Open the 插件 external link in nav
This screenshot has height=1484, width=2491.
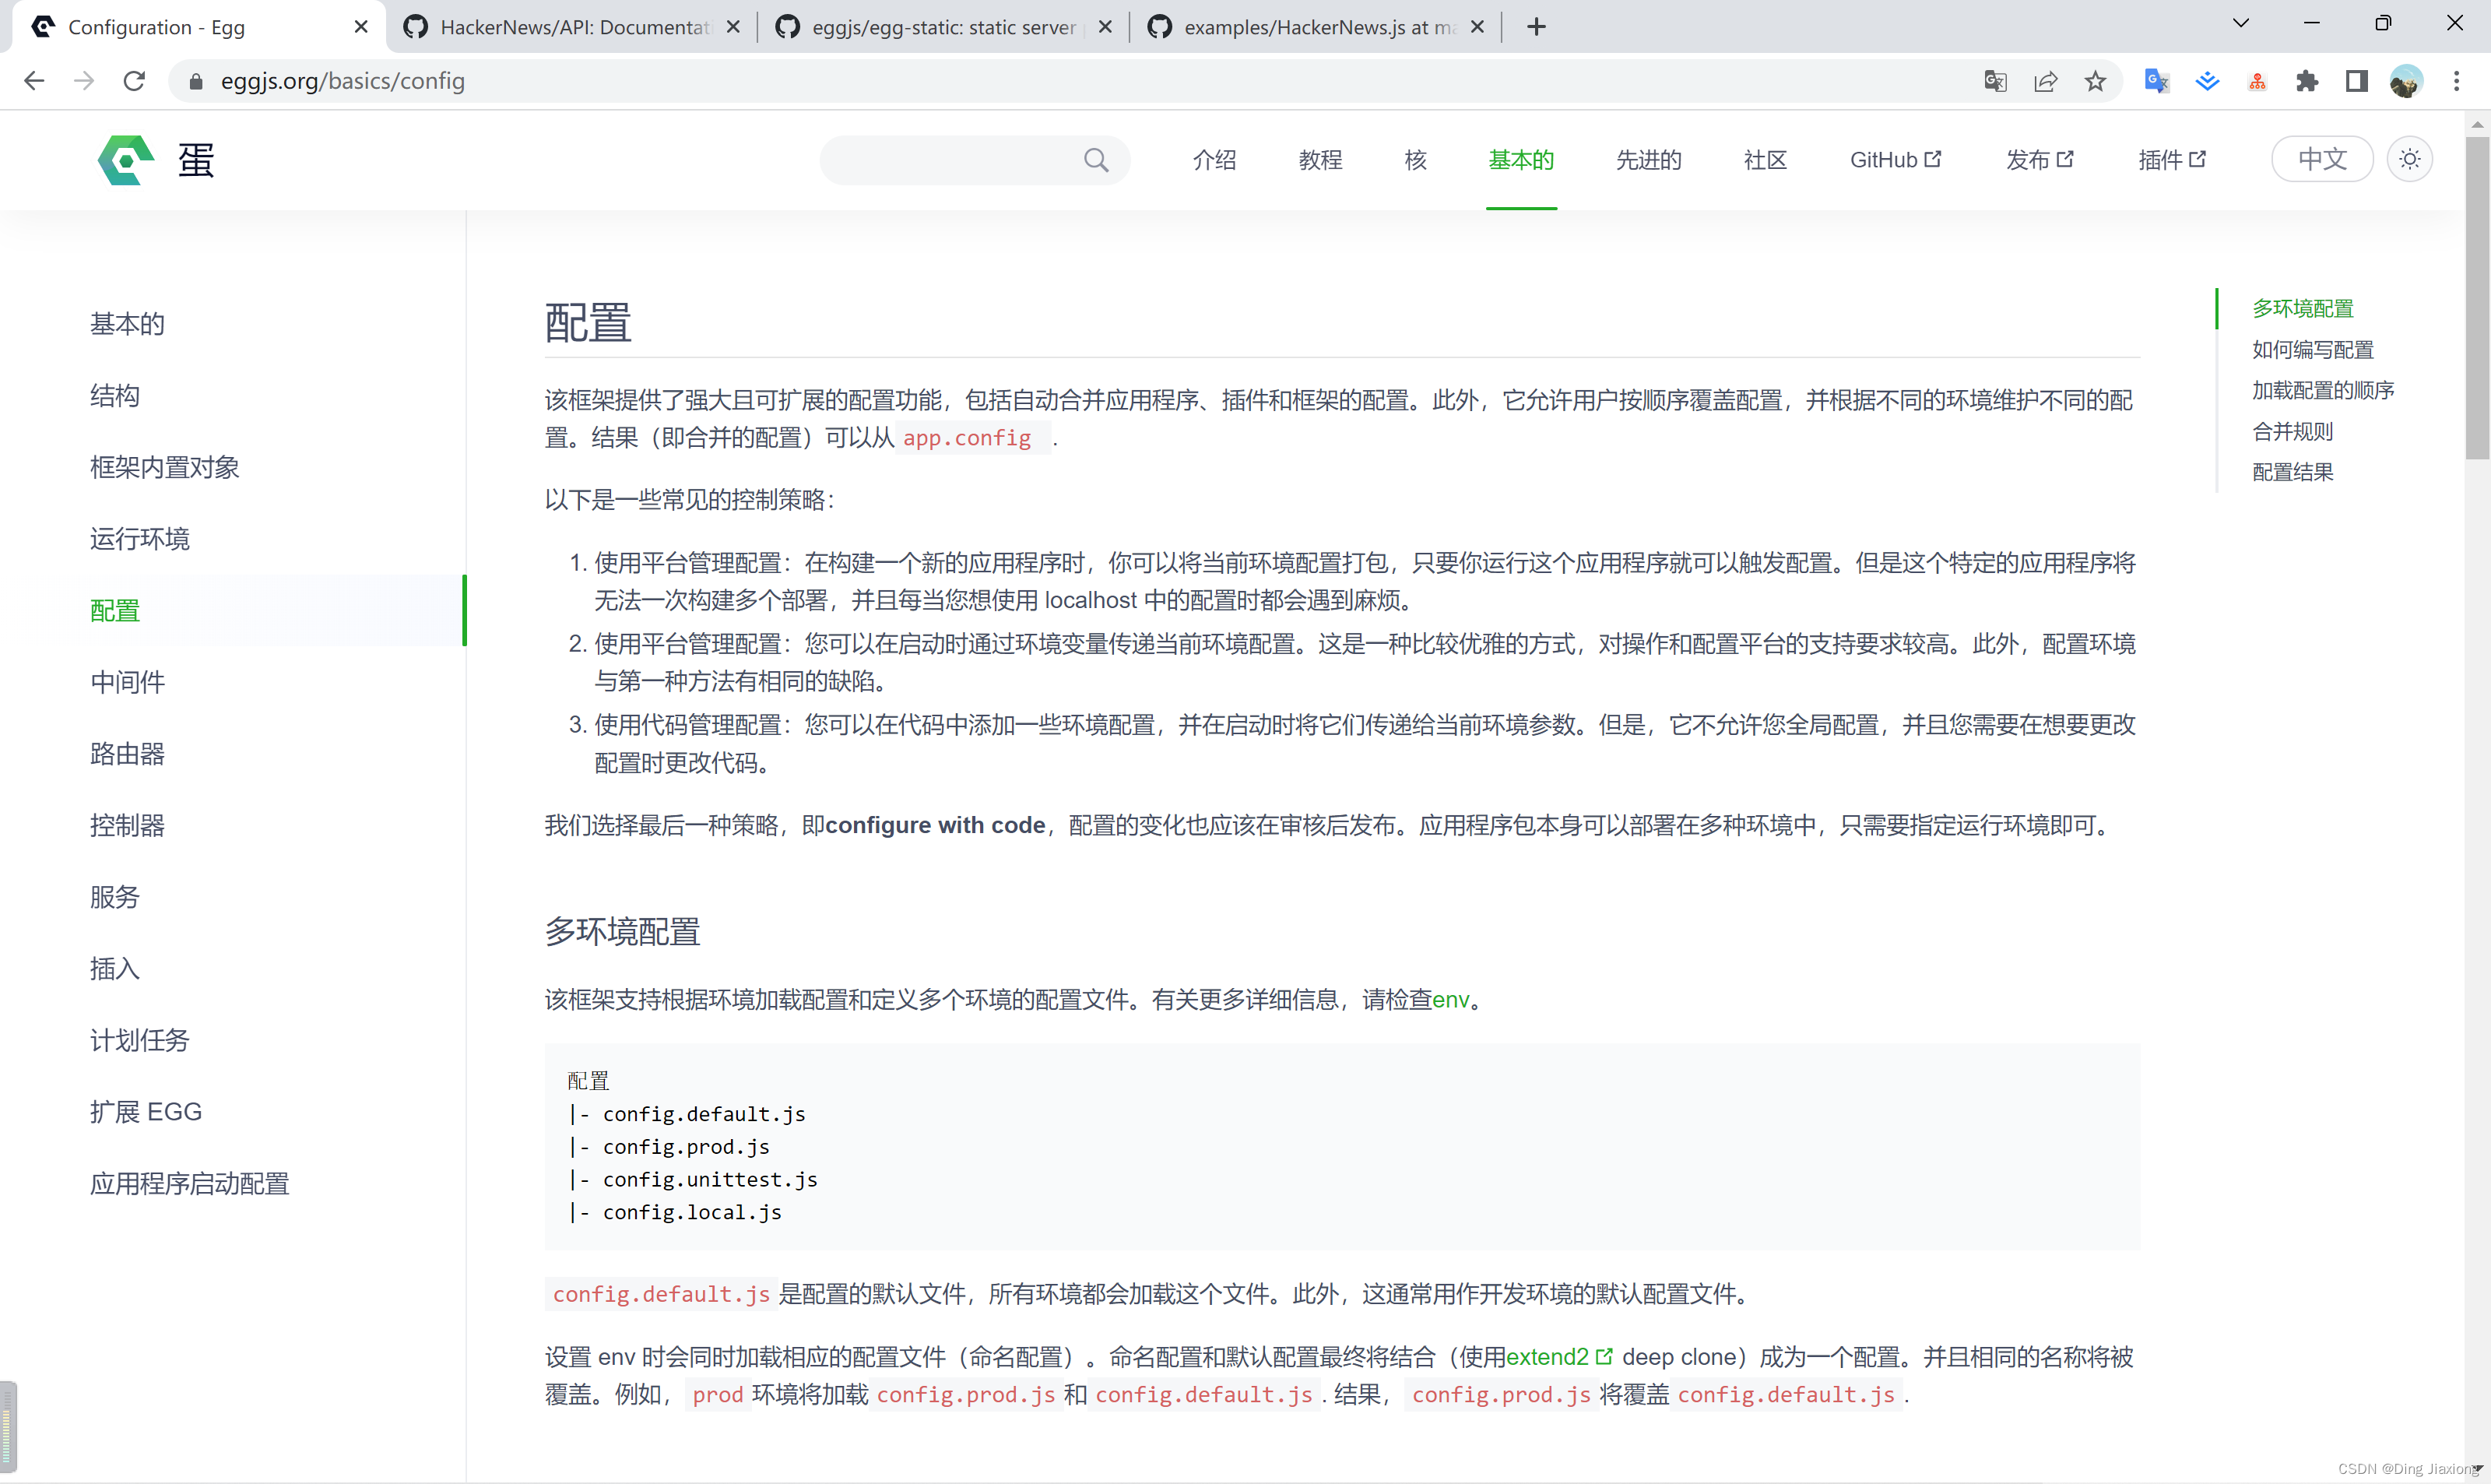click(x=2172, y=160)
